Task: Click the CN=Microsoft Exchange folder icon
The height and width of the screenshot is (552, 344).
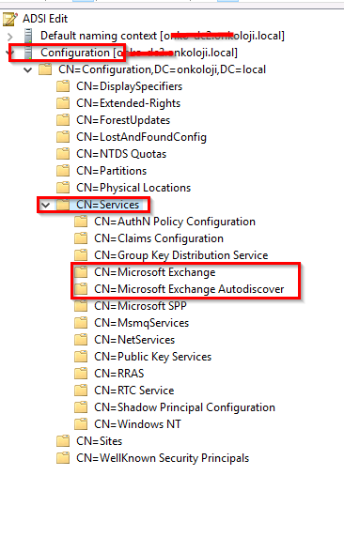Action: click(x=81, y=272)
